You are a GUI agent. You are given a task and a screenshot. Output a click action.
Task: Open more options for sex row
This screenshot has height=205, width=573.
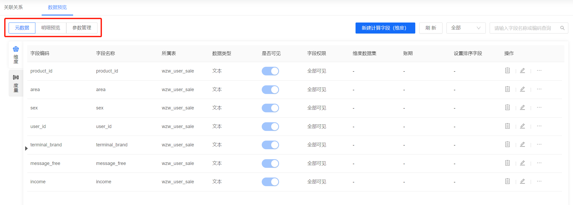pos(539,107)
